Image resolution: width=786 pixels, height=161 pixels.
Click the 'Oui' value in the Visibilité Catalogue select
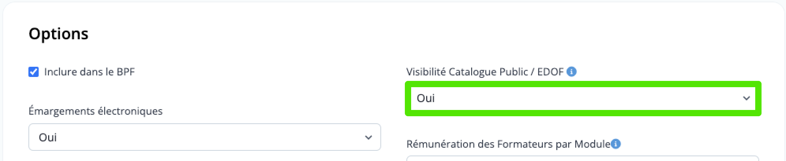coord(426,98)
